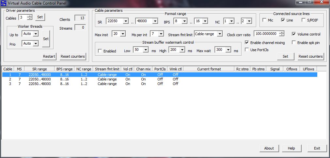Click the Signal column header
330x158 pixels.
pyautogui.click(x=275, y=69)
